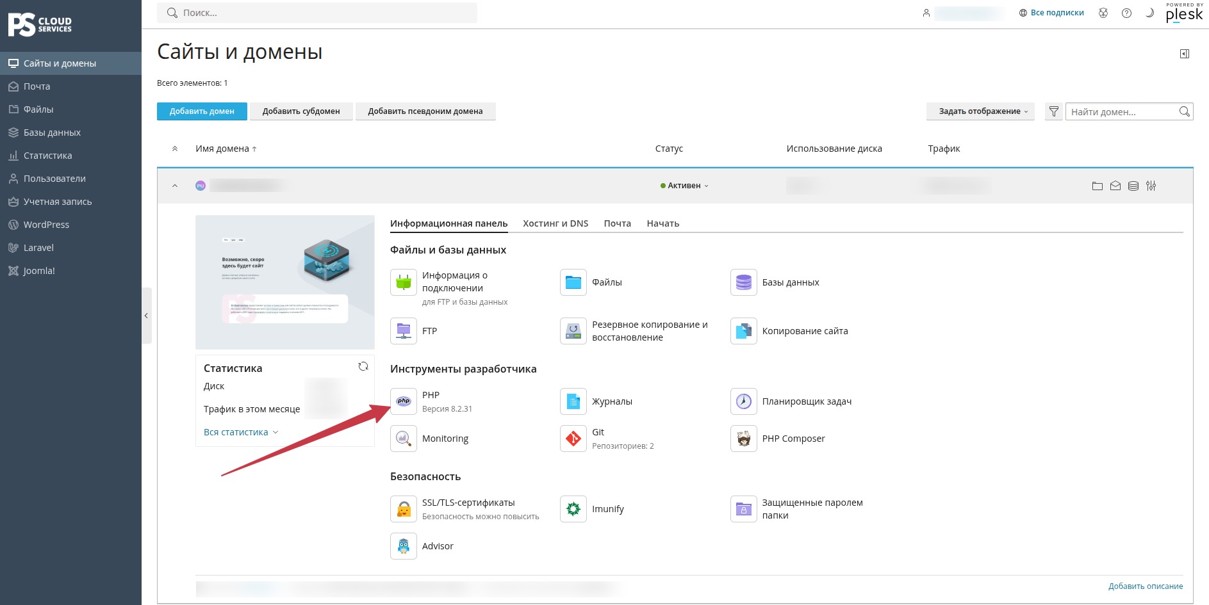
Task: Collapse the left sidebar handle
Action: coord(147,316)
